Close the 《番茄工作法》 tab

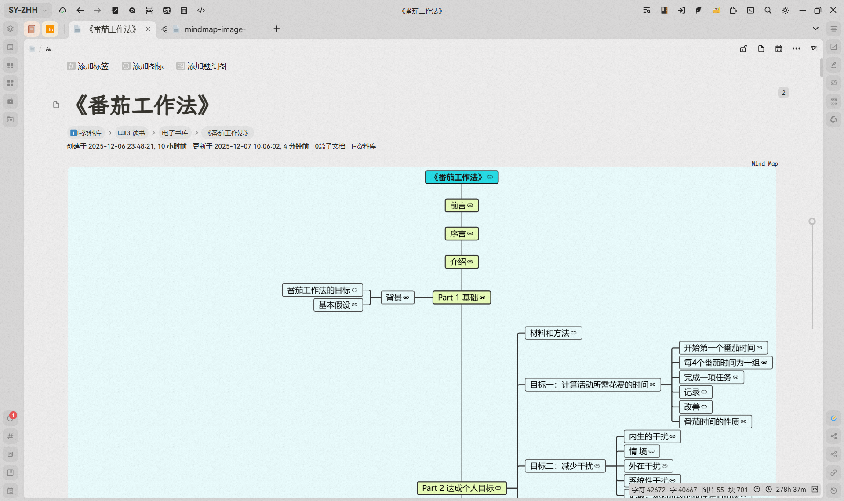coord(148,29)
